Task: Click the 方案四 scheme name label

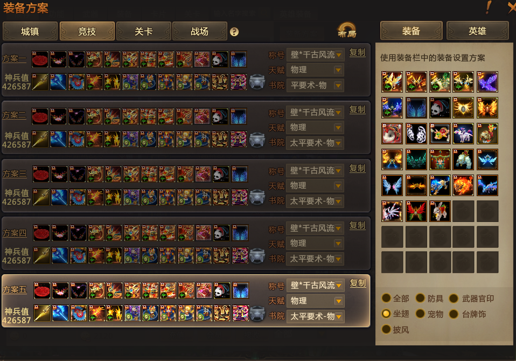Action: 15,233
